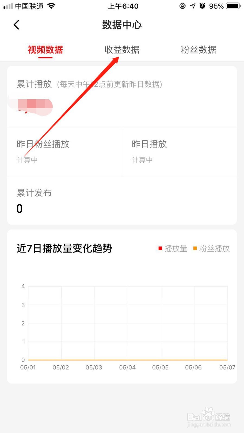Tap the cellular signal bars icon
This screenshot has height=433, width=244.
(x=8, y=6)
